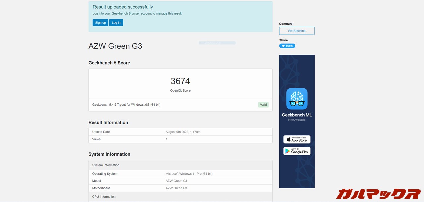Click the 'Now Available' text in the ad
The width and height of the screenshot is (424, 202).
click(x=297, y=120)
